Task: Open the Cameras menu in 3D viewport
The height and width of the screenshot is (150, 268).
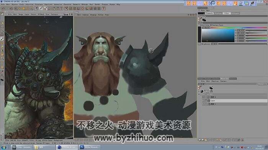Action: 85,15
